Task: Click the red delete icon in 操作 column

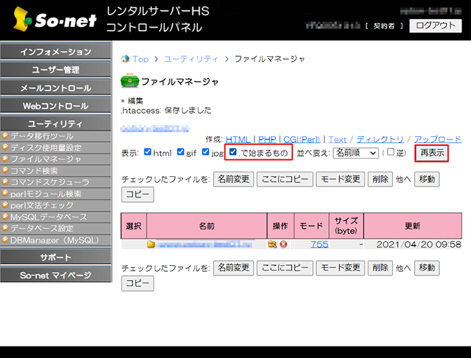Action: click(x=282, y=244)
